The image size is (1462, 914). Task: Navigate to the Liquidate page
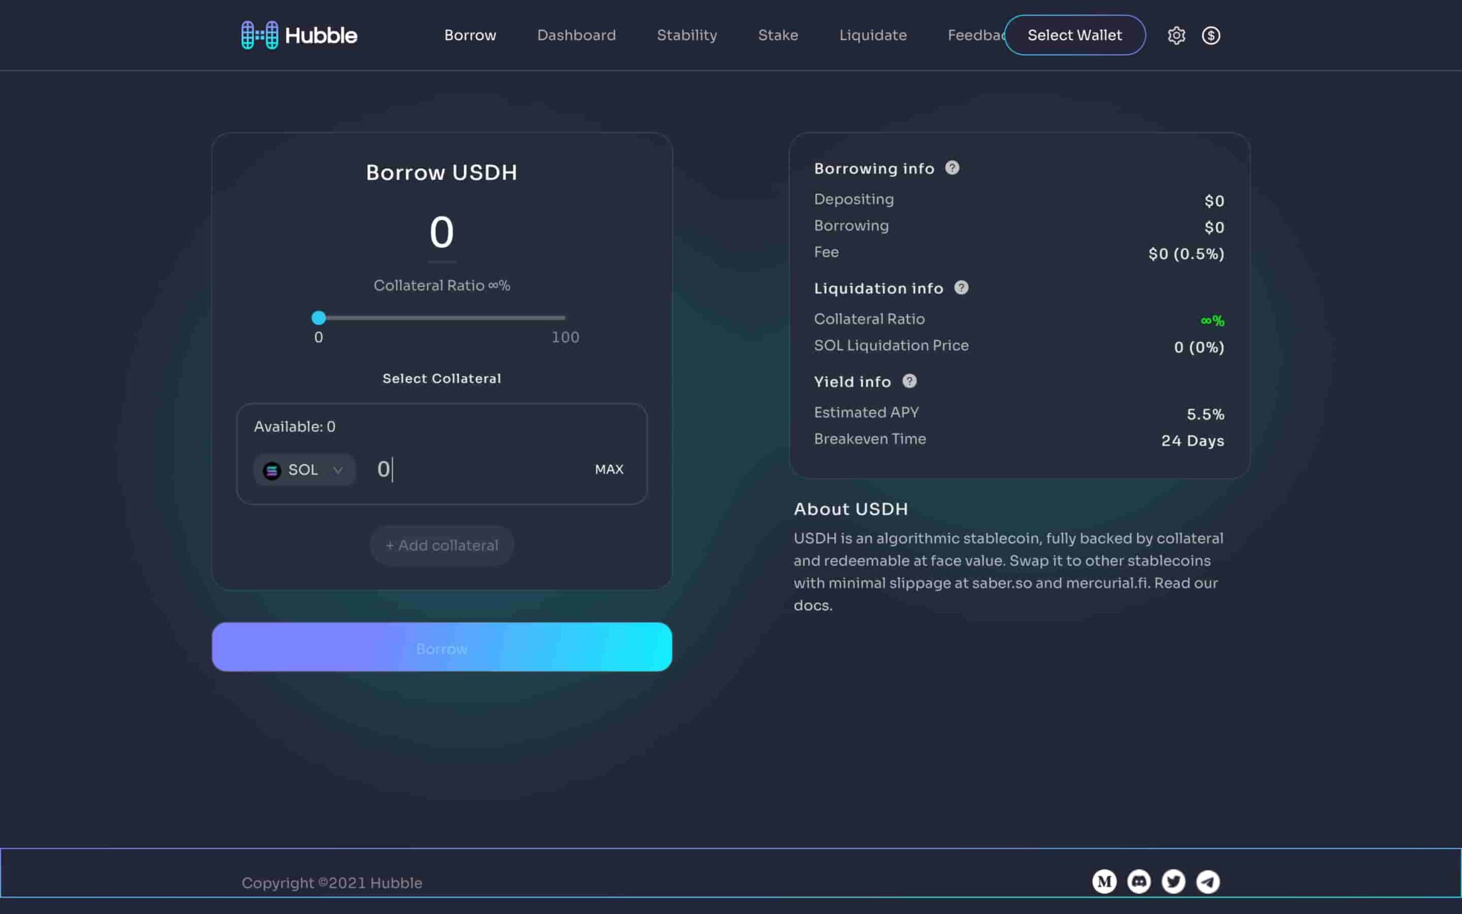(873, 35)
